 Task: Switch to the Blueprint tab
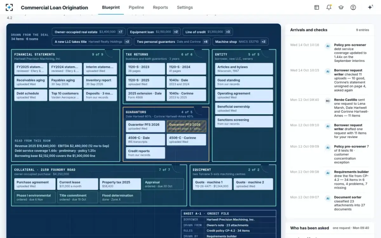pyautogui.click(x=111, y=7)
